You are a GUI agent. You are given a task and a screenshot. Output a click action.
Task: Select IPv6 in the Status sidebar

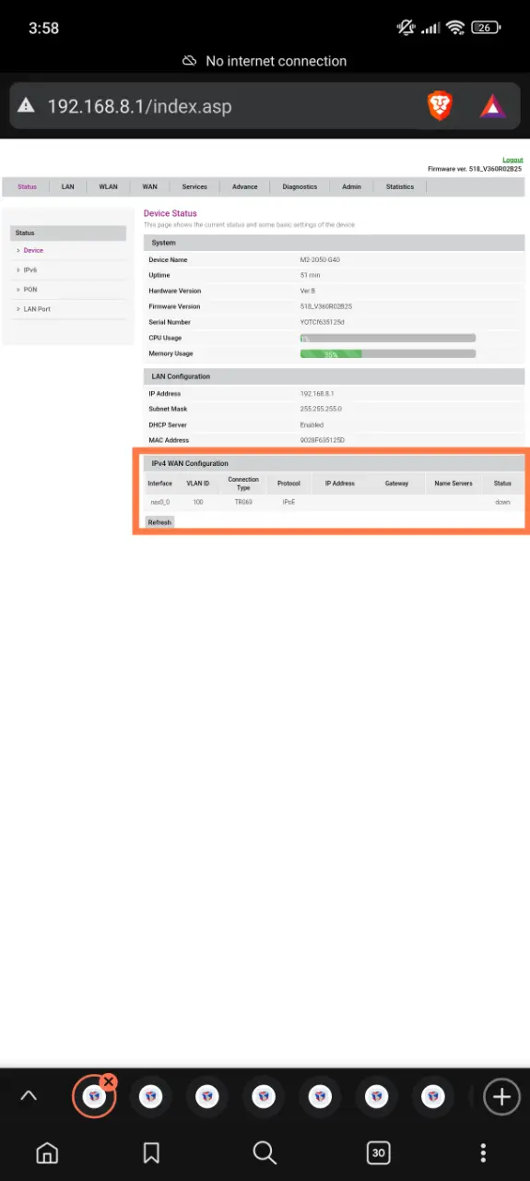(30, 269)
